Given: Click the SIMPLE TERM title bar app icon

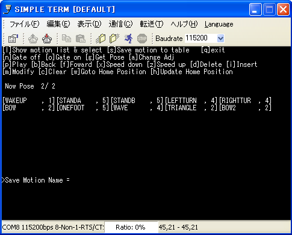Looking at the screenshot, I should pos(7,9).
